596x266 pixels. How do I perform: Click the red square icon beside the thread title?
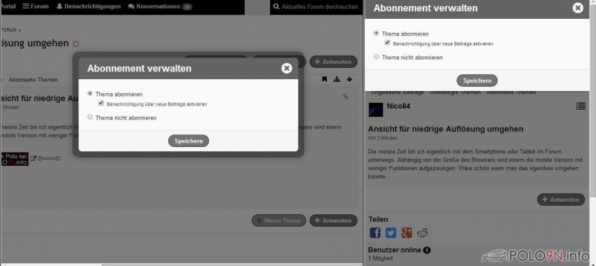pyautogui.click(x=76, y=44)
